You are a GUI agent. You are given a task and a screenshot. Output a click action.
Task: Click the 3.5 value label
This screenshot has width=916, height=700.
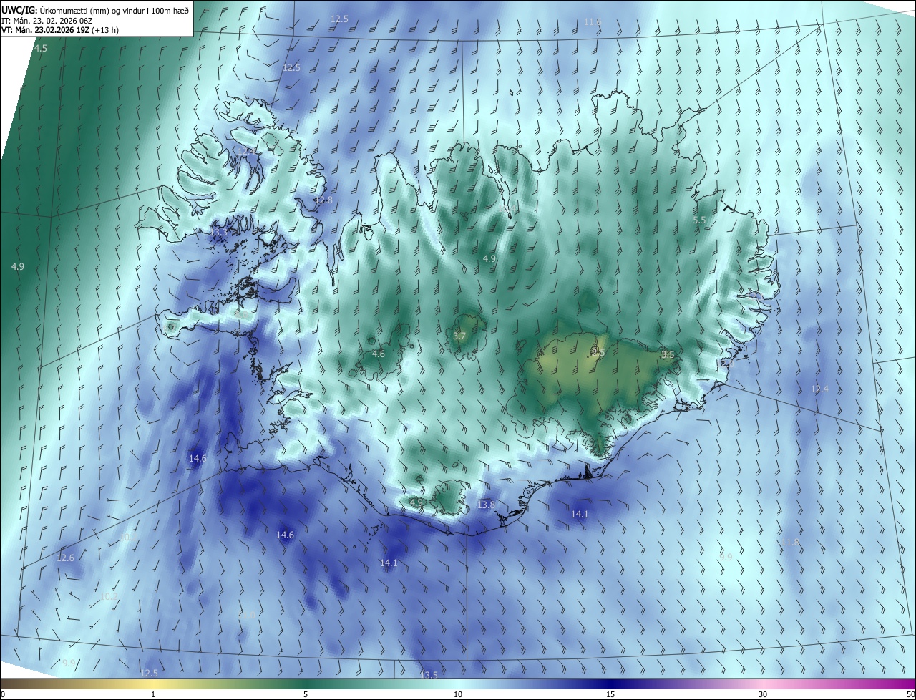click(x=668, y=354)
